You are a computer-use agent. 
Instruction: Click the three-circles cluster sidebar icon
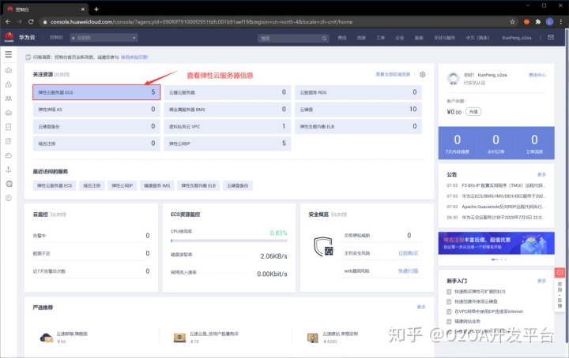pos(9,84)
